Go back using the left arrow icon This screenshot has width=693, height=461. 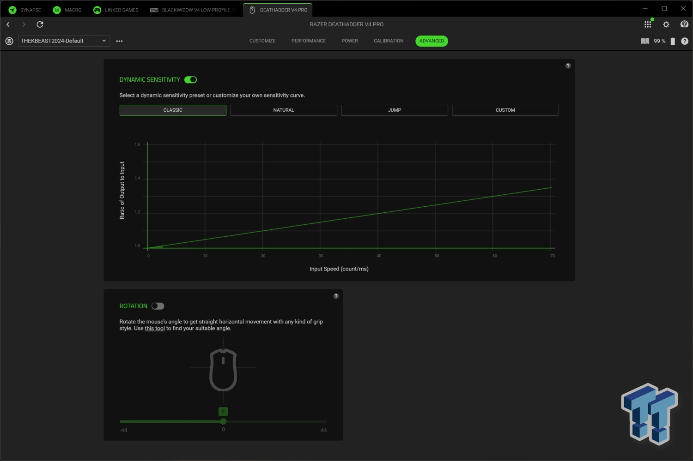click(x=8, y=24)
